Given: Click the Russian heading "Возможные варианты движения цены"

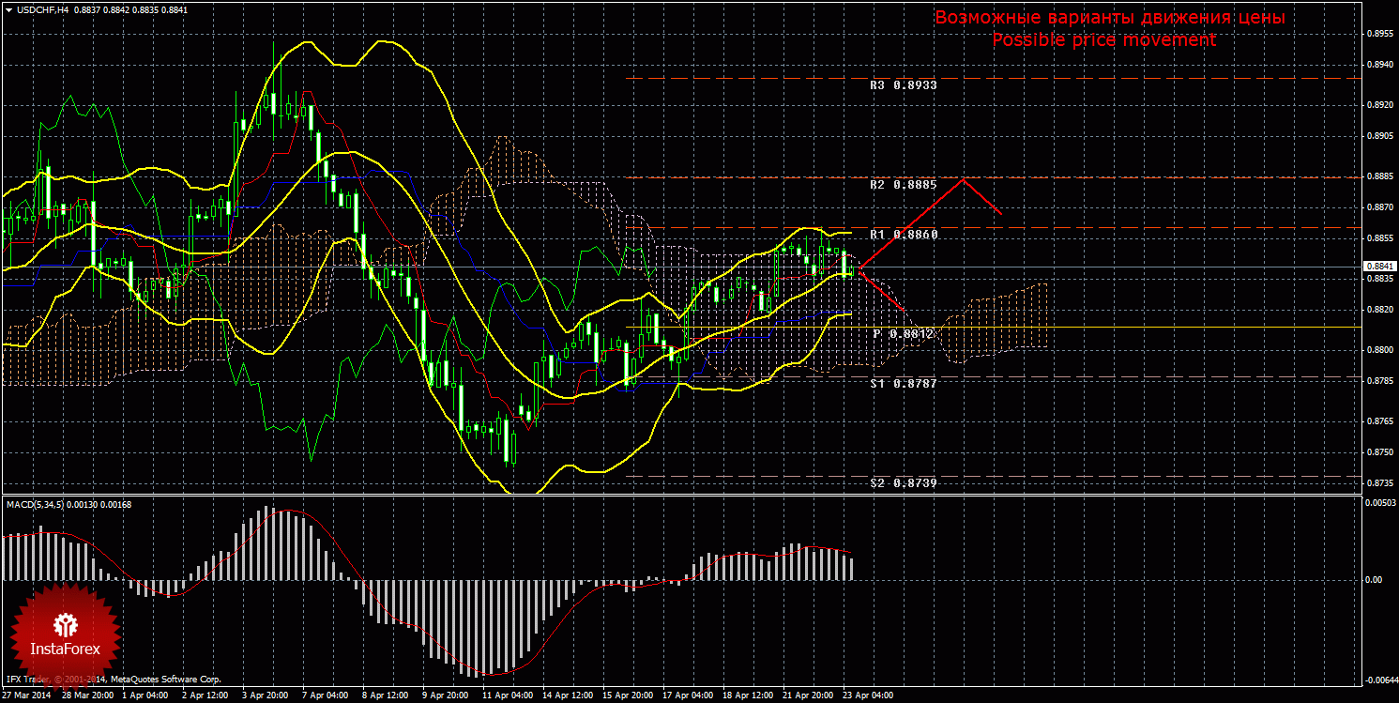Looking at the screenshot, I should pos(1109,18).
